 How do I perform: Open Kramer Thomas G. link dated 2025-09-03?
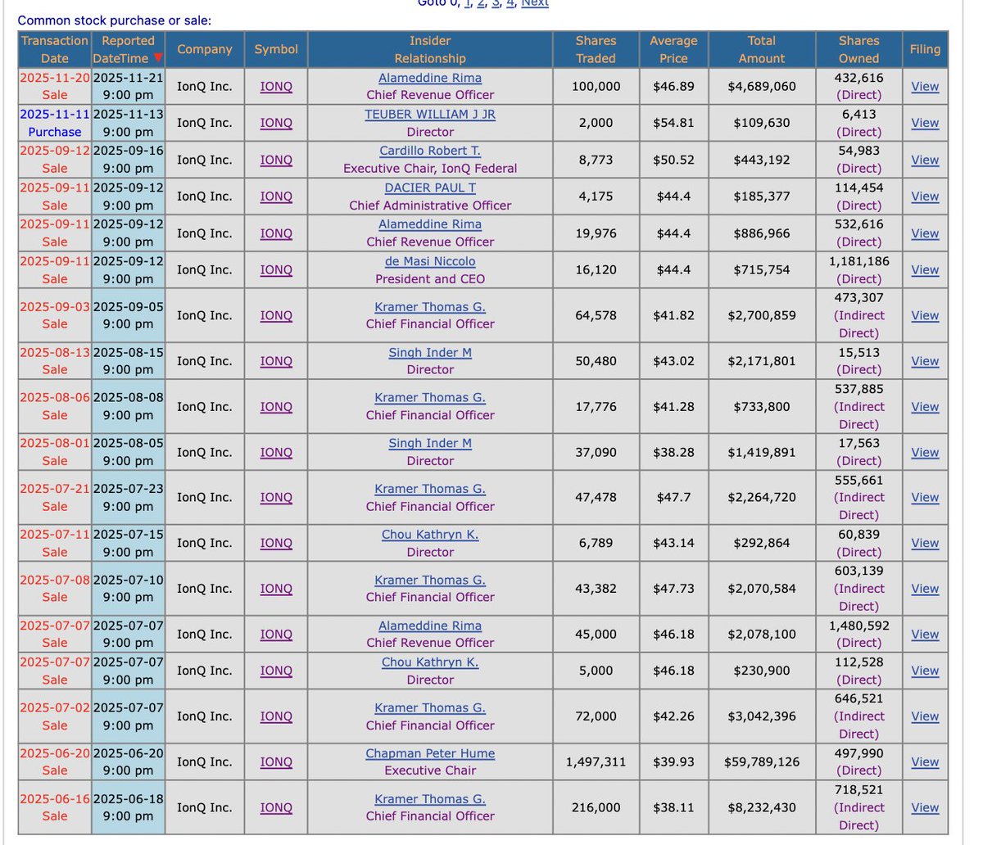click(x=430, y=307)
